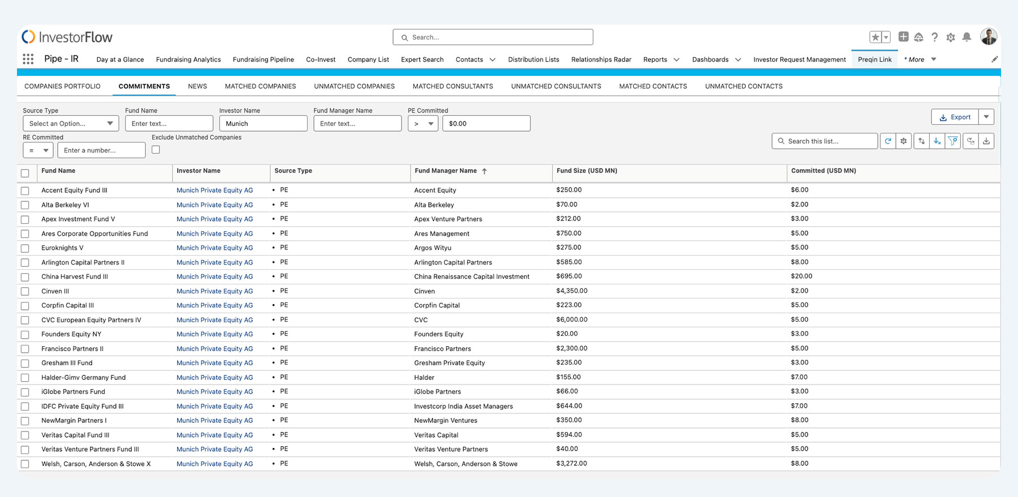The height and width of the screenshot is (497, 1018).
Task: Click the favorites star icon
Action: (x=875, y=37)
